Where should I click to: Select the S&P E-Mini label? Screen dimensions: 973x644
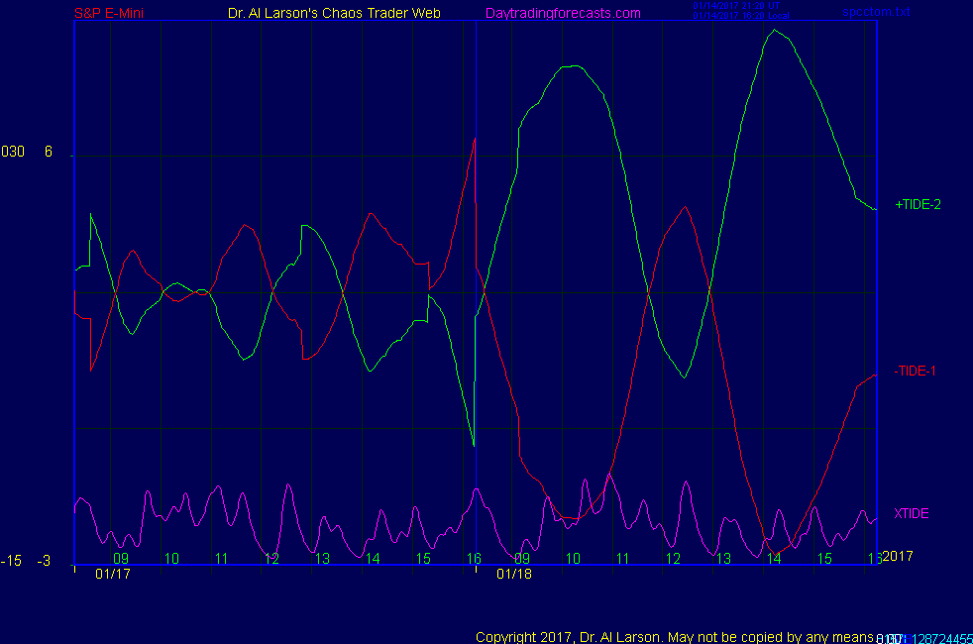110,13
